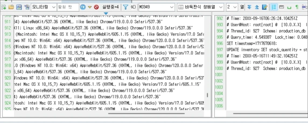The width and height of the screenshot is (308, 123).
Task: Open the blue funnel filter icon
Action: pyautogui.click(x=125, y=7)
